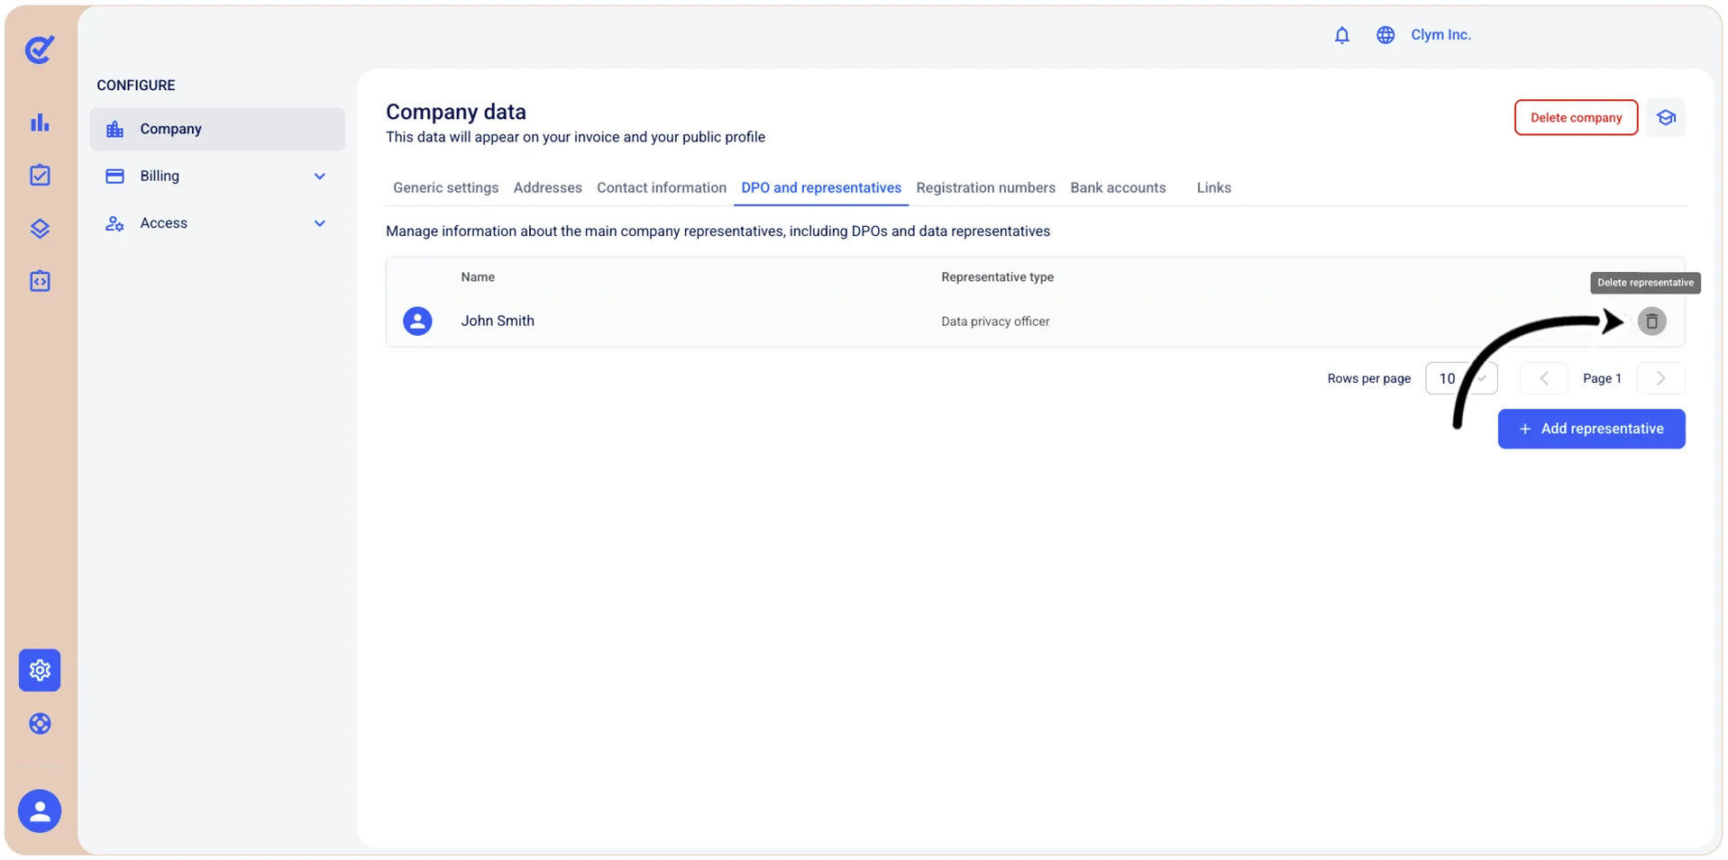This screenshot has height=860, width=1728.
Task: Switch to the Bank accounts tab
Action: tap(1118, 188)
